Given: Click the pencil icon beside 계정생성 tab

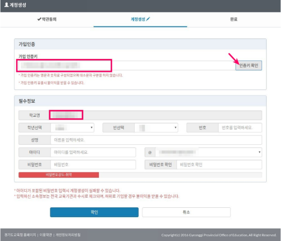Looking at the screenshot, I should [148, 19].
